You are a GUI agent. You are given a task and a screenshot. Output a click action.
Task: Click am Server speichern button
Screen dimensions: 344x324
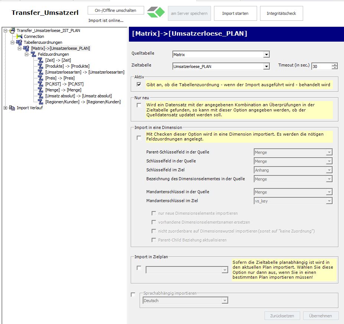click(x=189, y=13)
